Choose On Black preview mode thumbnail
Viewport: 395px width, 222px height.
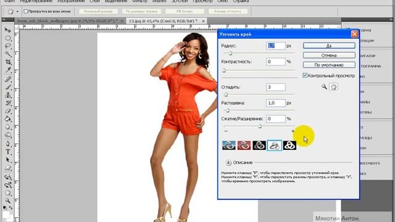pos(259,146)
